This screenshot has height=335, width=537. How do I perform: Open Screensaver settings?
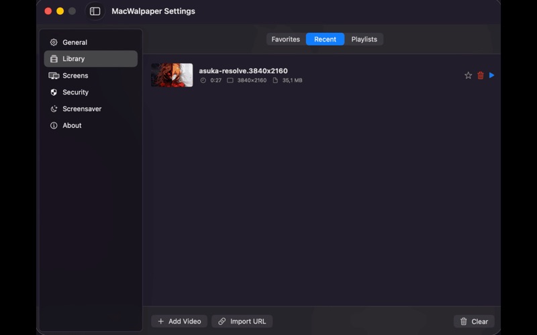tap(91, 109)
